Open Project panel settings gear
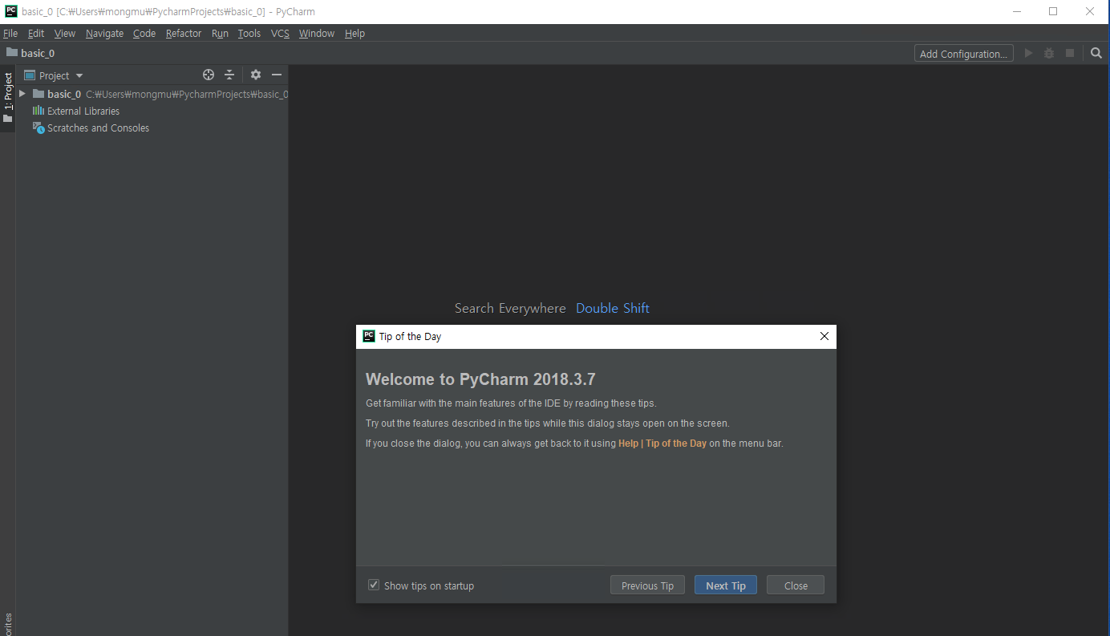This screenshot has height=636, width=1110. pyautogui.click(x=256, y=75)
